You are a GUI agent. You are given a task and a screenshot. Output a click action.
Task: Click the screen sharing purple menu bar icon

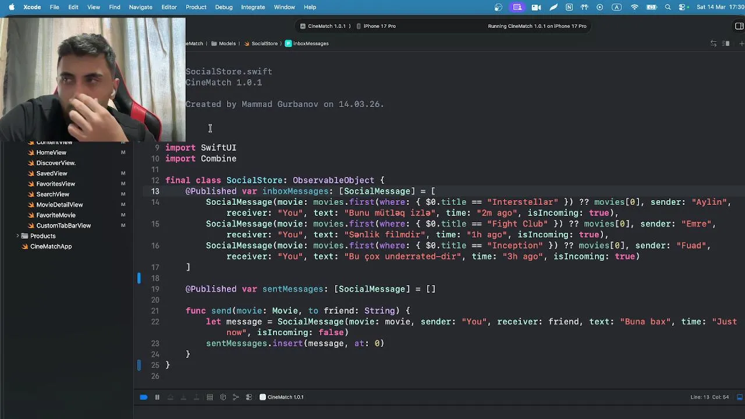coord(517,7)
